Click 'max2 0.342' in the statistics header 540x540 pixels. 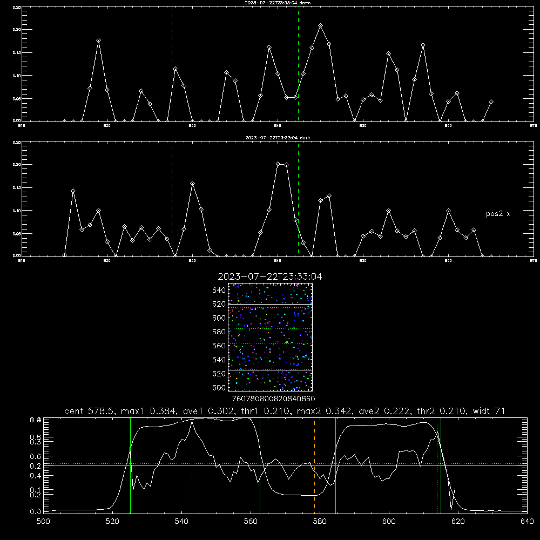coord(325,411)
